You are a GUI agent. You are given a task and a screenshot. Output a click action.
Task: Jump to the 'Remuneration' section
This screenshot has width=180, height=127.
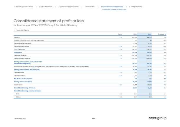point(90,6)
